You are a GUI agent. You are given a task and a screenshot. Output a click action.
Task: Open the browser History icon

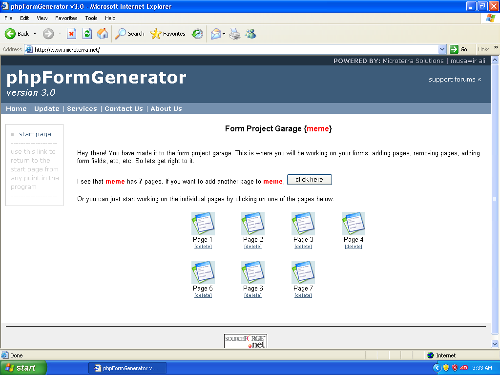click(197, 34)
